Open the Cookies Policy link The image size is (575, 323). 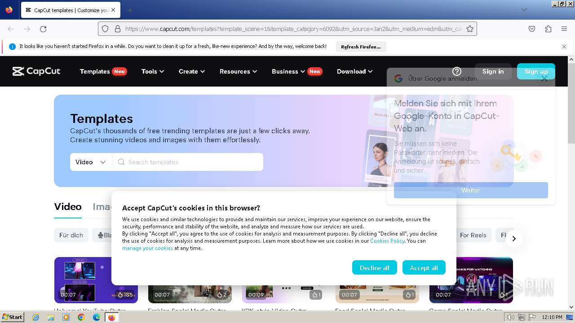pyautogui.click(x=387, y=241)
